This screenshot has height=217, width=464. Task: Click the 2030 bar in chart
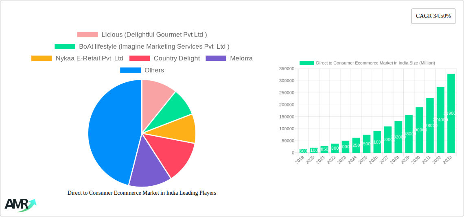point(419,130)
